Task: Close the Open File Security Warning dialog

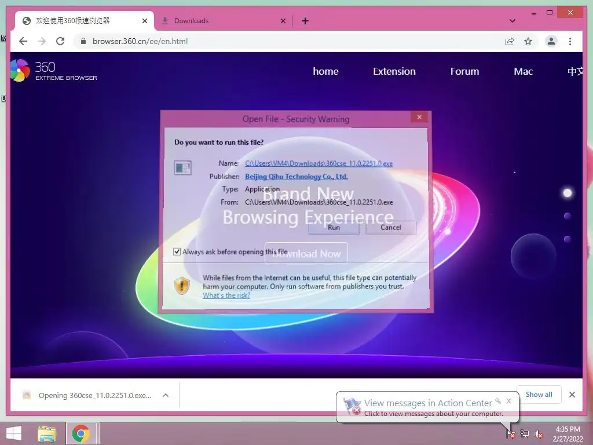Action: [419, 117]
